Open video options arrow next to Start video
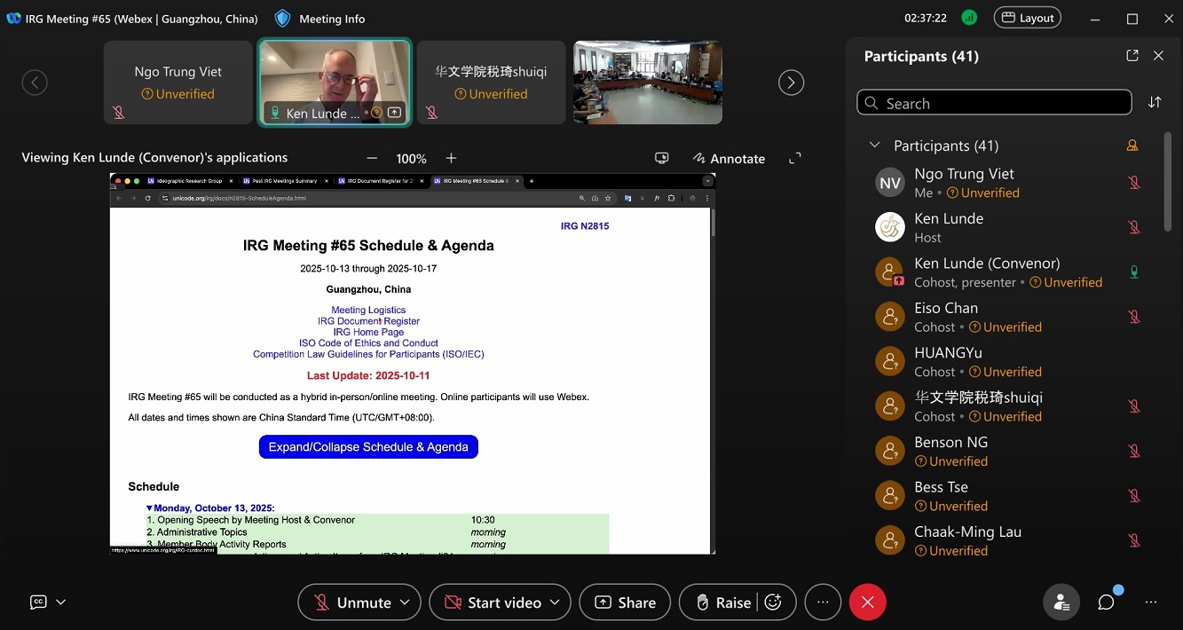The image size is (1183, 630). pos(555,602)
